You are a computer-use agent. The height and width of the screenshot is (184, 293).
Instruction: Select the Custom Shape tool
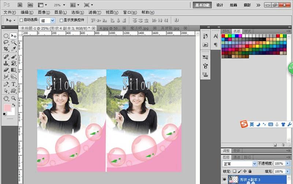[14, 91]
